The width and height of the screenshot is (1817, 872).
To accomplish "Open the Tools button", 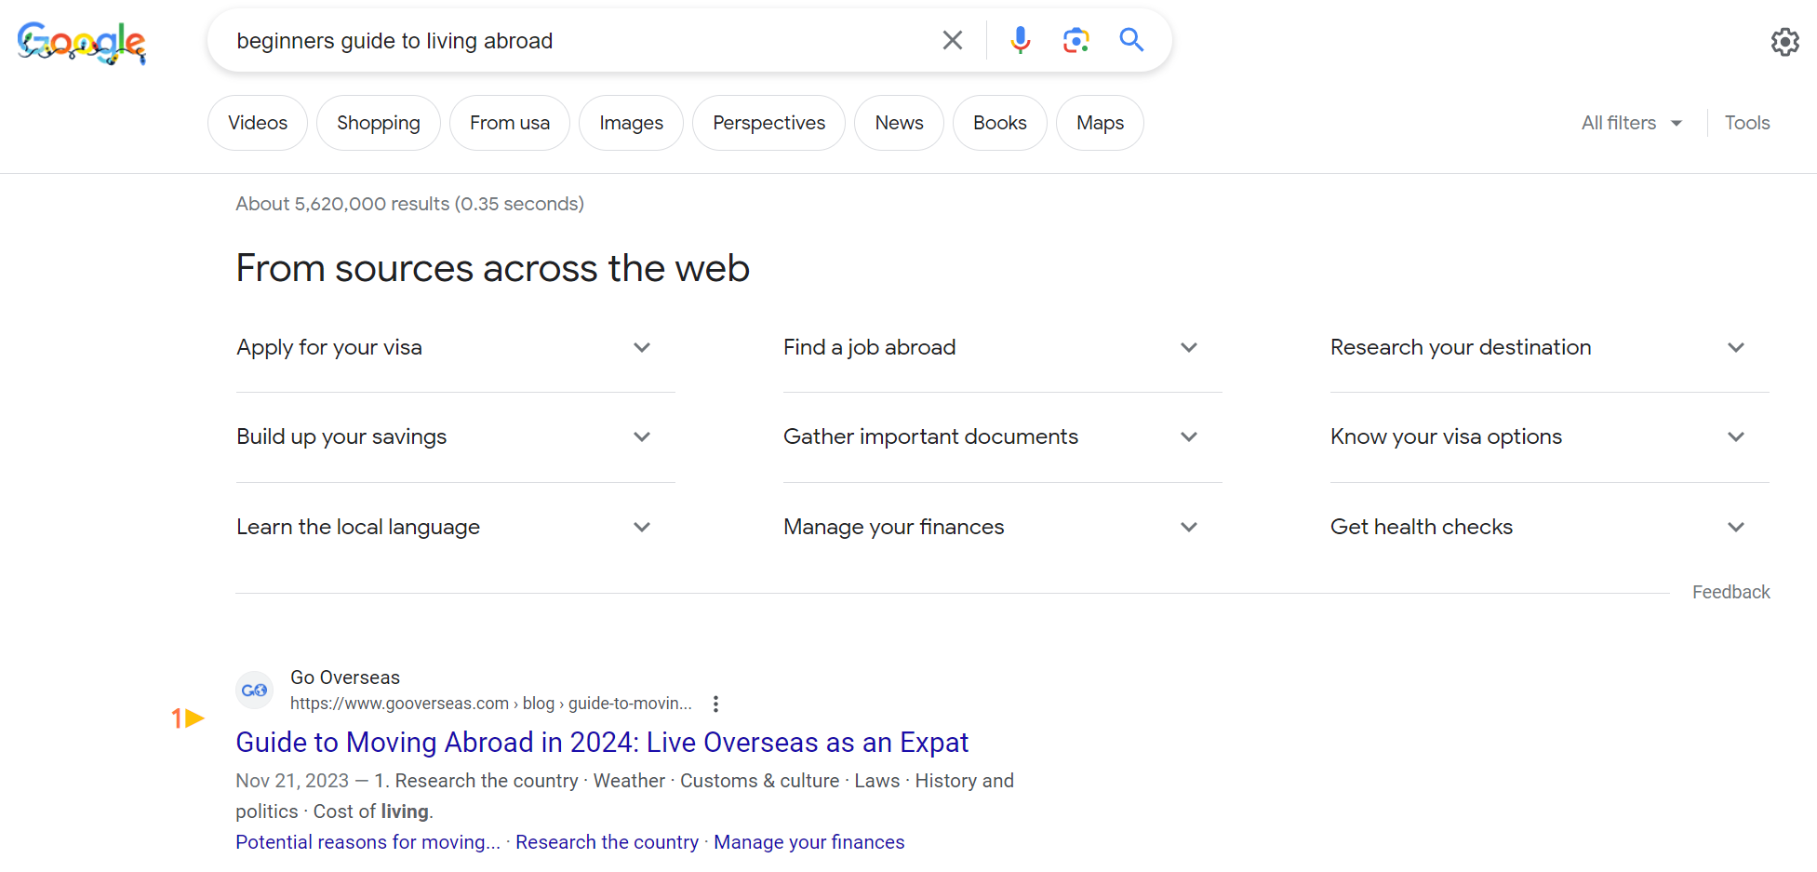I will (x=1746, y=123).
